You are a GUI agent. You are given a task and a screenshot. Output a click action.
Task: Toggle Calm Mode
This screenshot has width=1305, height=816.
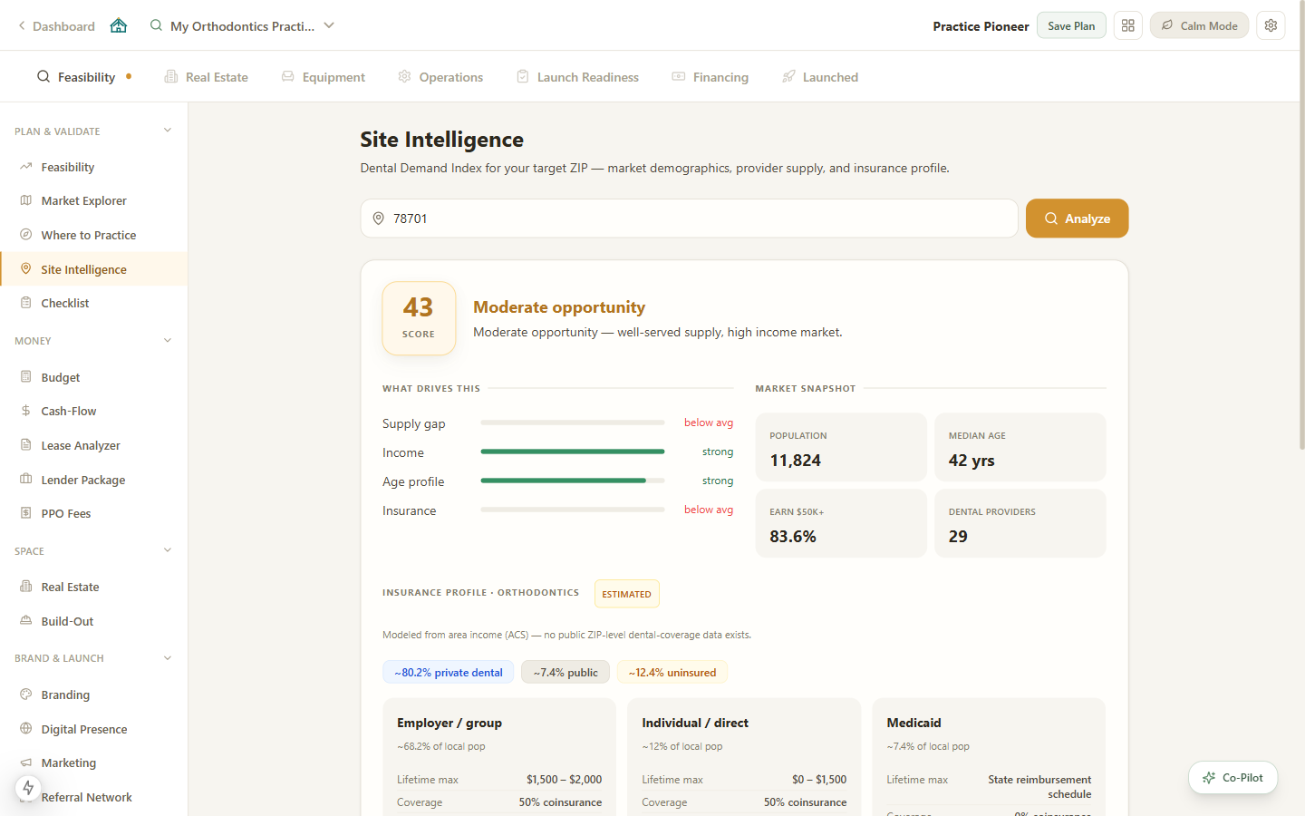tap(1199, 25)
